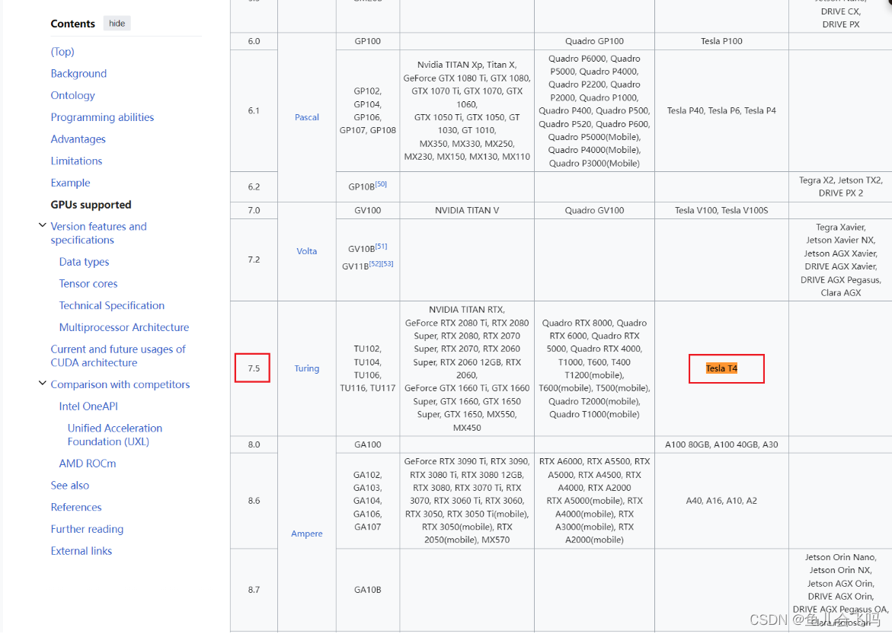Viewport: 892px width, 634px height.
Task: Go to External links section
Action: [x=82, y=551]
